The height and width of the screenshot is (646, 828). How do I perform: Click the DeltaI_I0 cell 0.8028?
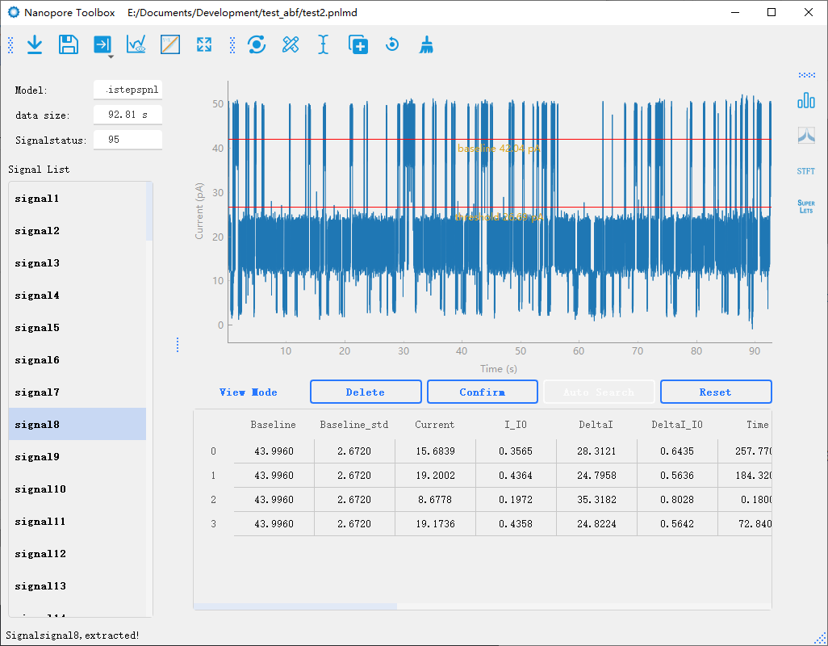[x=678, y=500]
